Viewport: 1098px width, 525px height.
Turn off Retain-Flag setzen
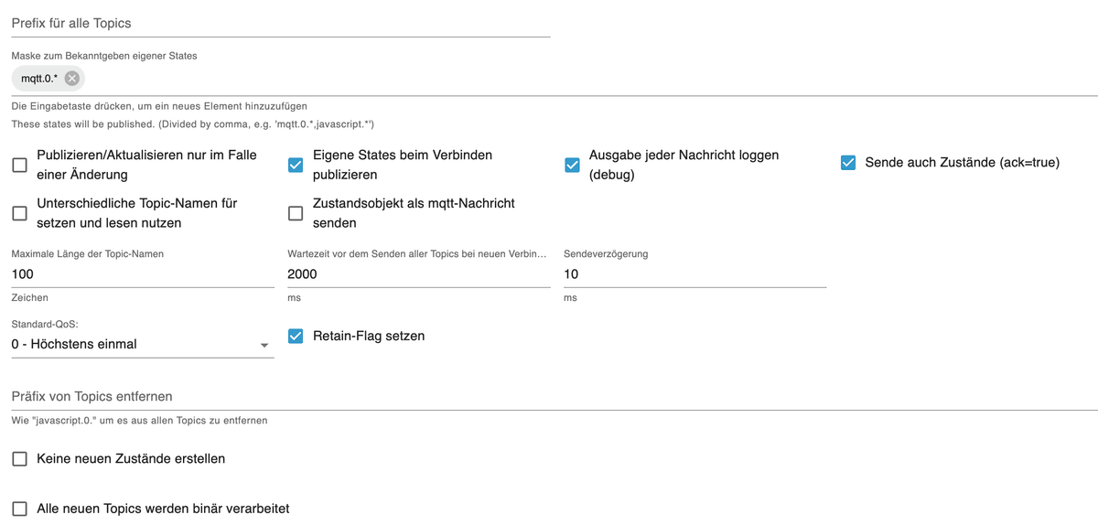point(296,336)
